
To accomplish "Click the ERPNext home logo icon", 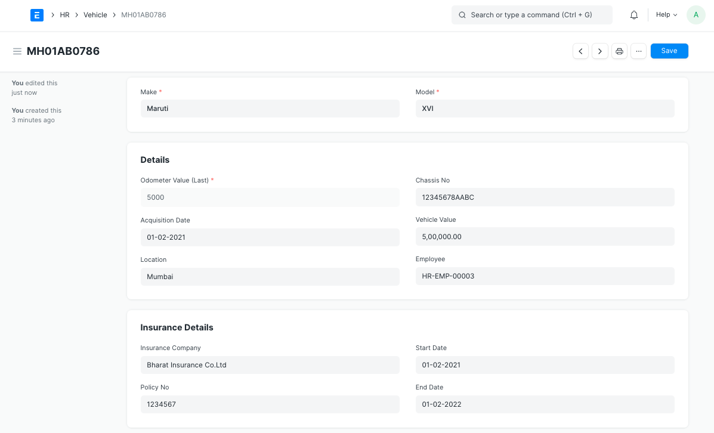I will [37, 15].
